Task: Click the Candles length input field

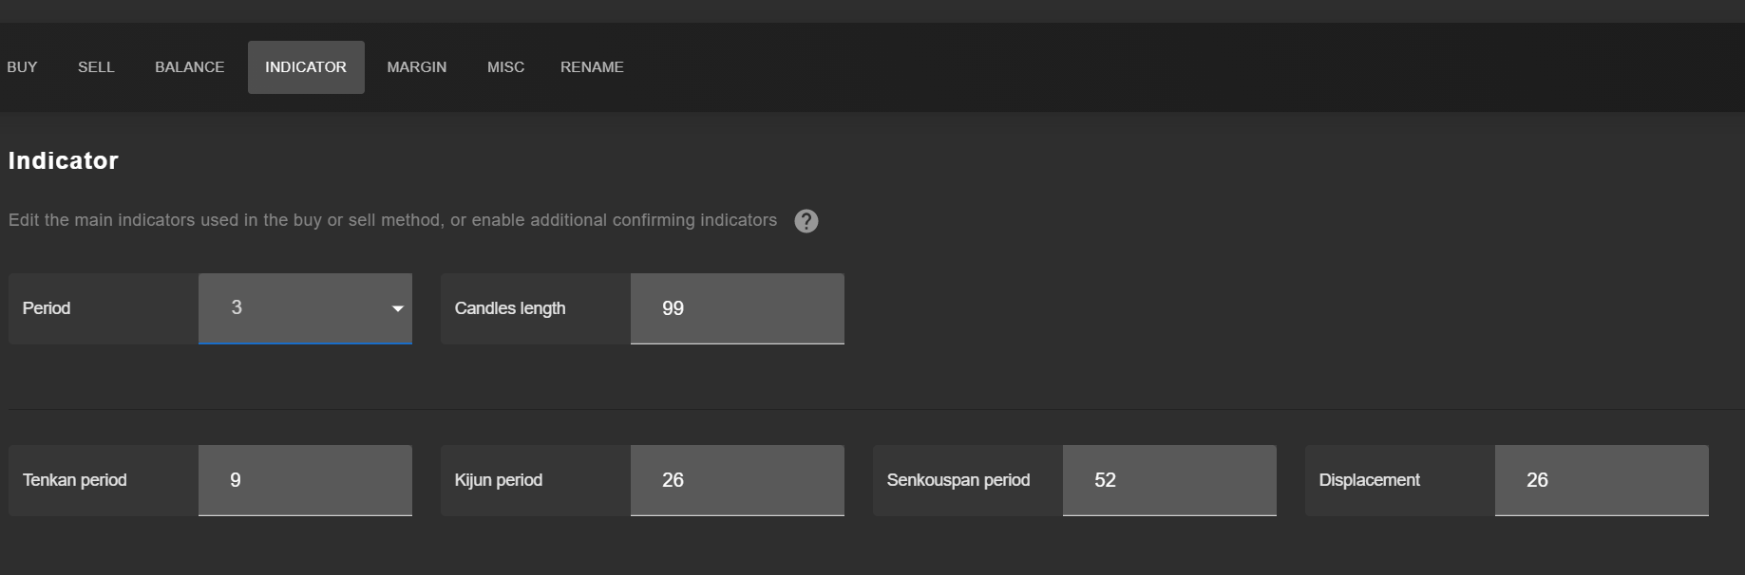Action: [x=737, y=308]
